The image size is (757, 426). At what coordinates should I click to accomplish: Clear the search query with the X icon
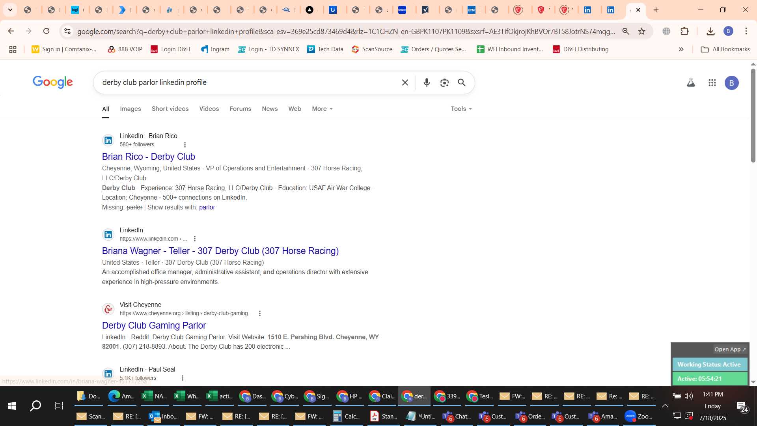[x=405, y=82]
